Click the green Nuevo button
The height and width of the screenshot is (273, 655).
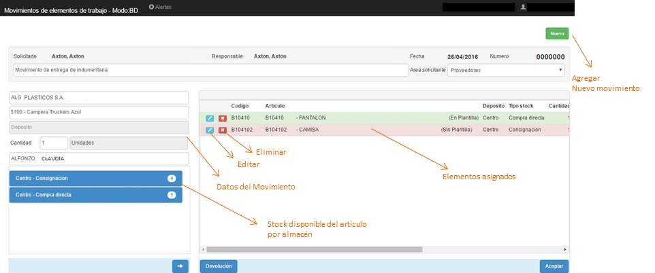pyautogui.click(x=556, y=34)
